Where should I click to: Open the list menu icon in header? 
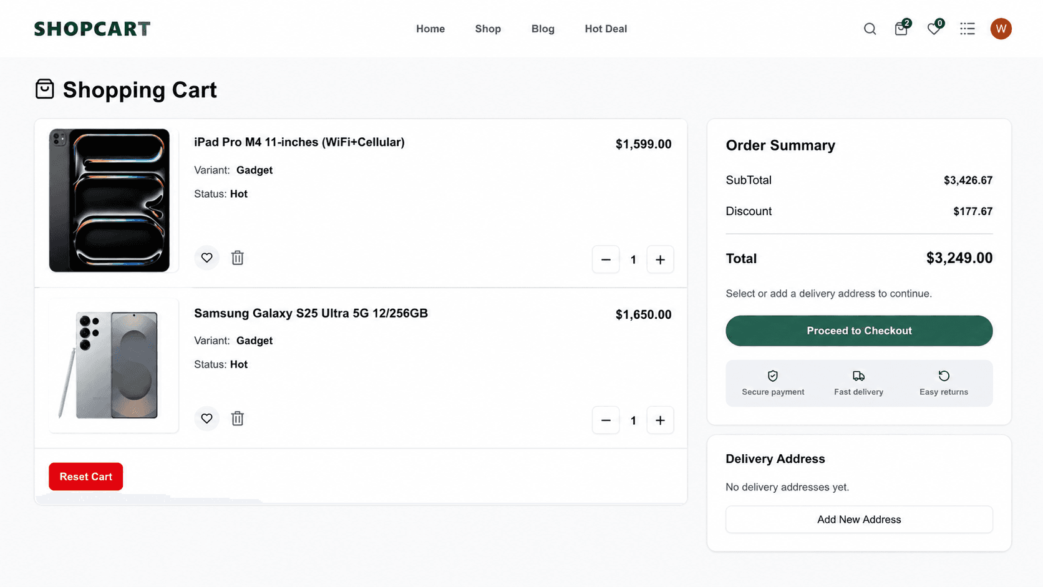[968, 29]
